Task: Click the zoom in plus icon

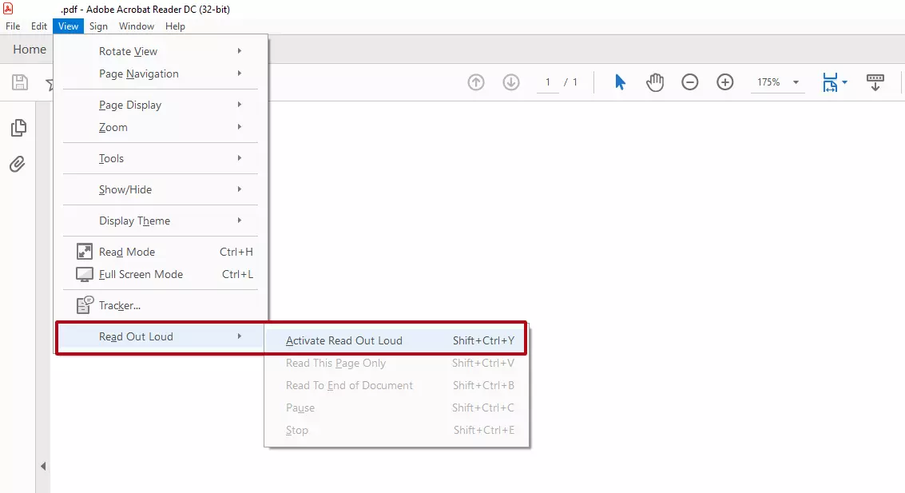Action: [x=725, y=82]
